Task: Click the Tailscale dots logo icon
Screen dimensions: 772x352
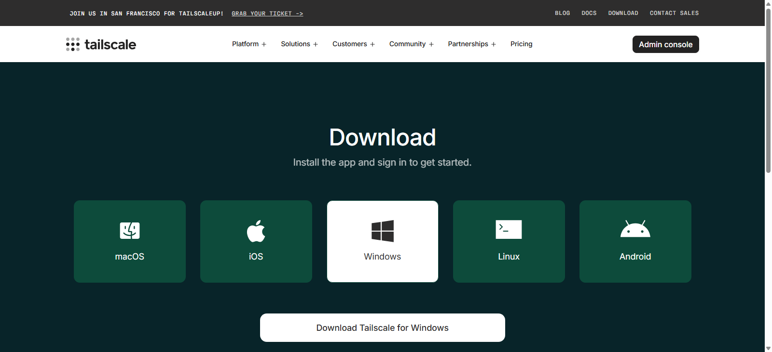Action: [x=73, y=44]
